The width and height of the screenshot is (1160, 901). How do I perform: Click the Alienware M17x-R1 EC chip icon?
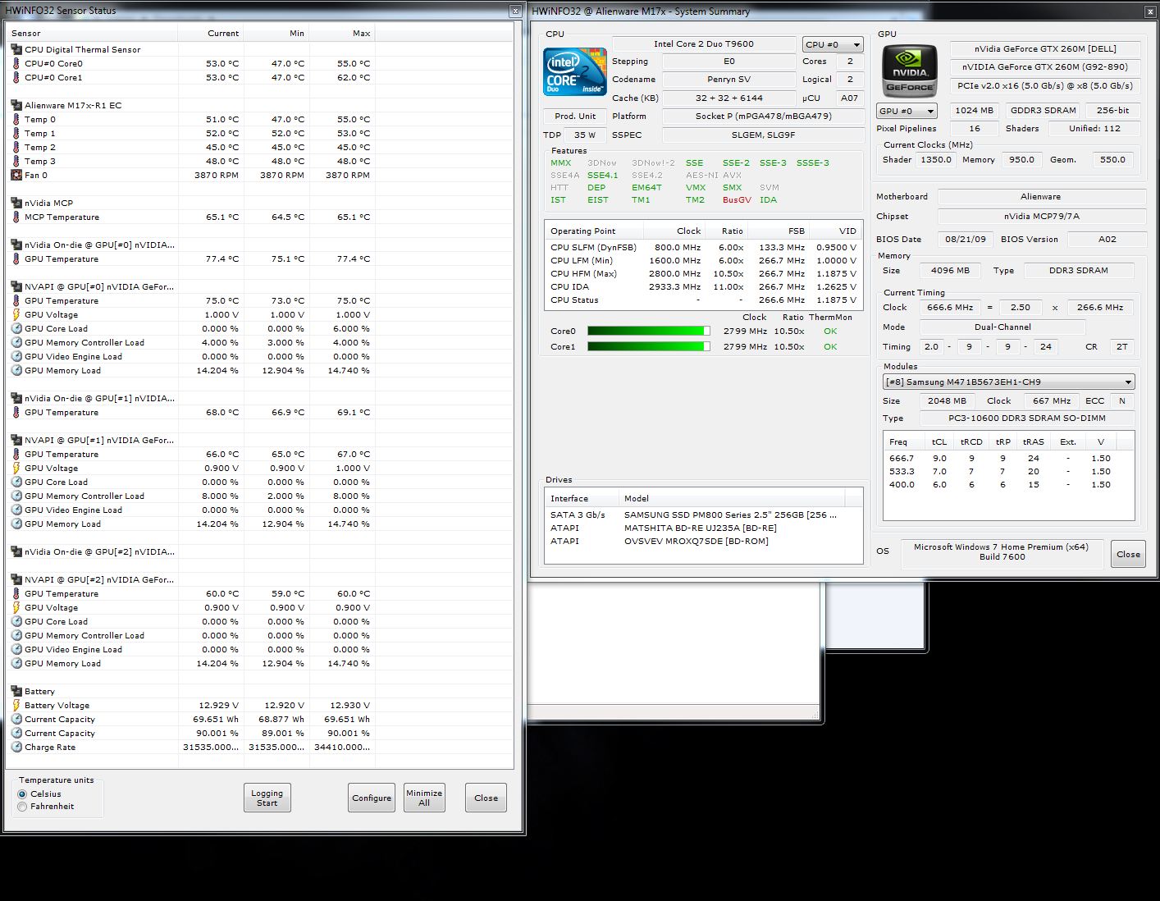(16, 105)
